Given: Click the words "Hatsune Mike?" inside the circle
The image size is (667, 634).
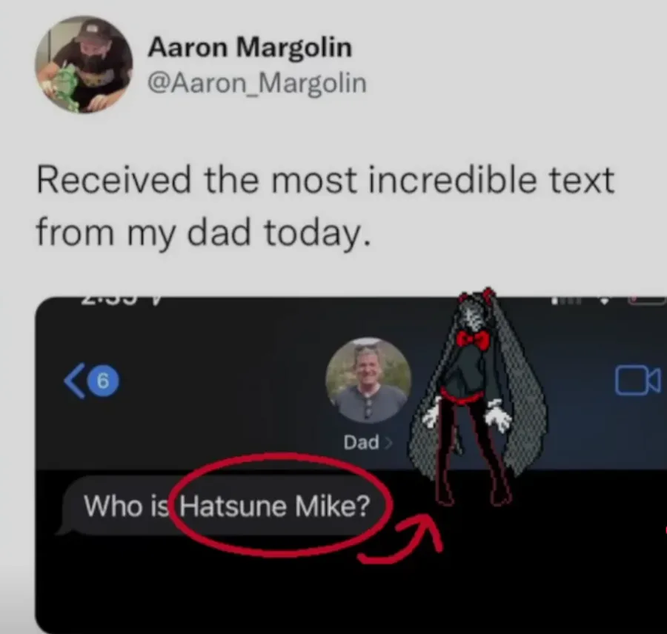Looking at the screenshot, I should 274,506.
